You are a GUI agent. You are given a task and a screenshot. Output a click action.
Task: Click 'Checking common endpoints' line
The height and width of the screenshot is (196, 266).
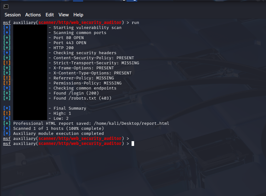(85, 88)
